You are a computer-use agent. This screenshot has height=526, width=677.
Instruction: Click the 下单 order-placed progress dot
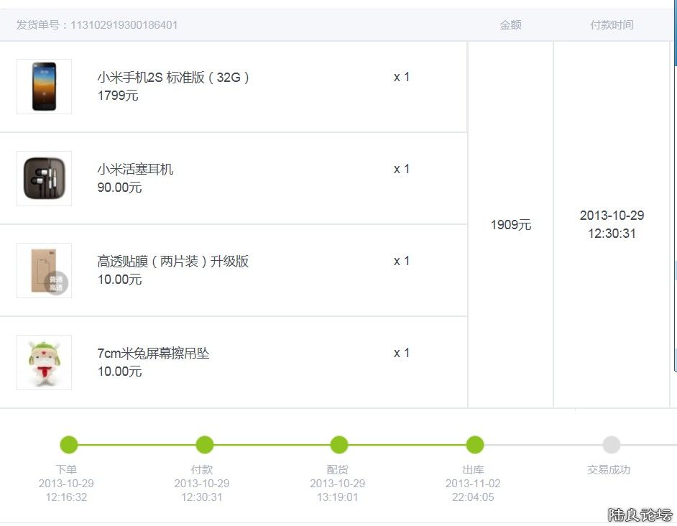pos(68,445)
